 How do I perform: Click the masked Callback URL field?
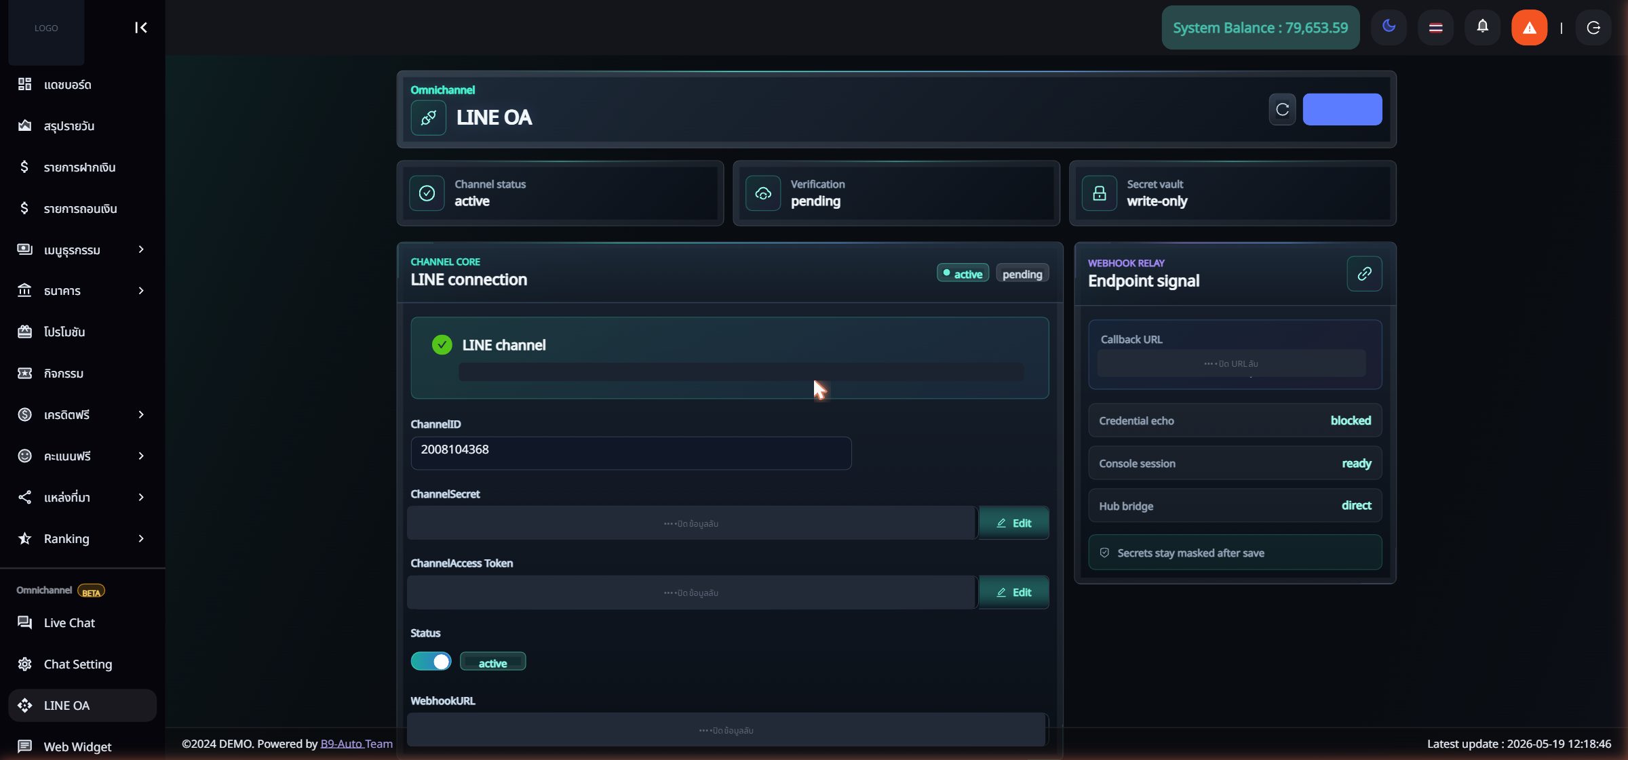coord(1231,363)
